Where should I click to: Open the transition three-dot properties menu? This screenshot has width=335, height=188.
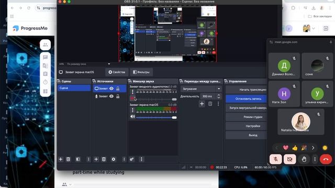coord(218,104)
